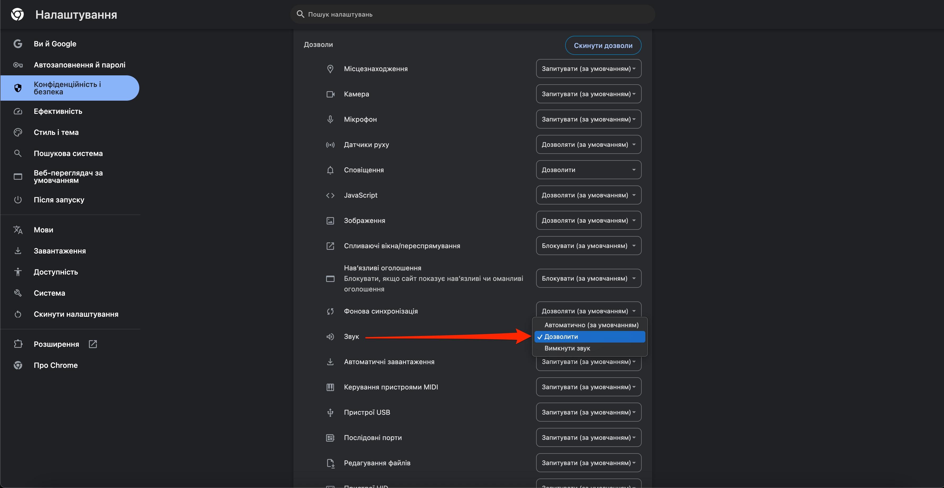This screenshot has width=944, height=488.
Task: Open the Сповіщення dropdown set to Дозволити
Action: 589,169
